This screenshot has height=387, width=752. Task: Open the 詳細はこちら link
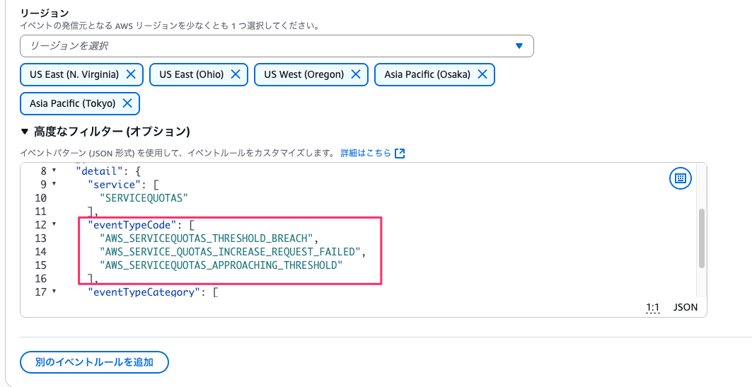click(x=365, y=153)
